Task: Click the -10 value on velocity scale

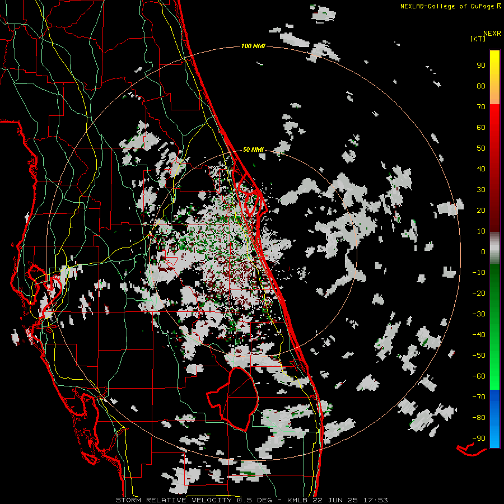Action: [x=479, y=273]
